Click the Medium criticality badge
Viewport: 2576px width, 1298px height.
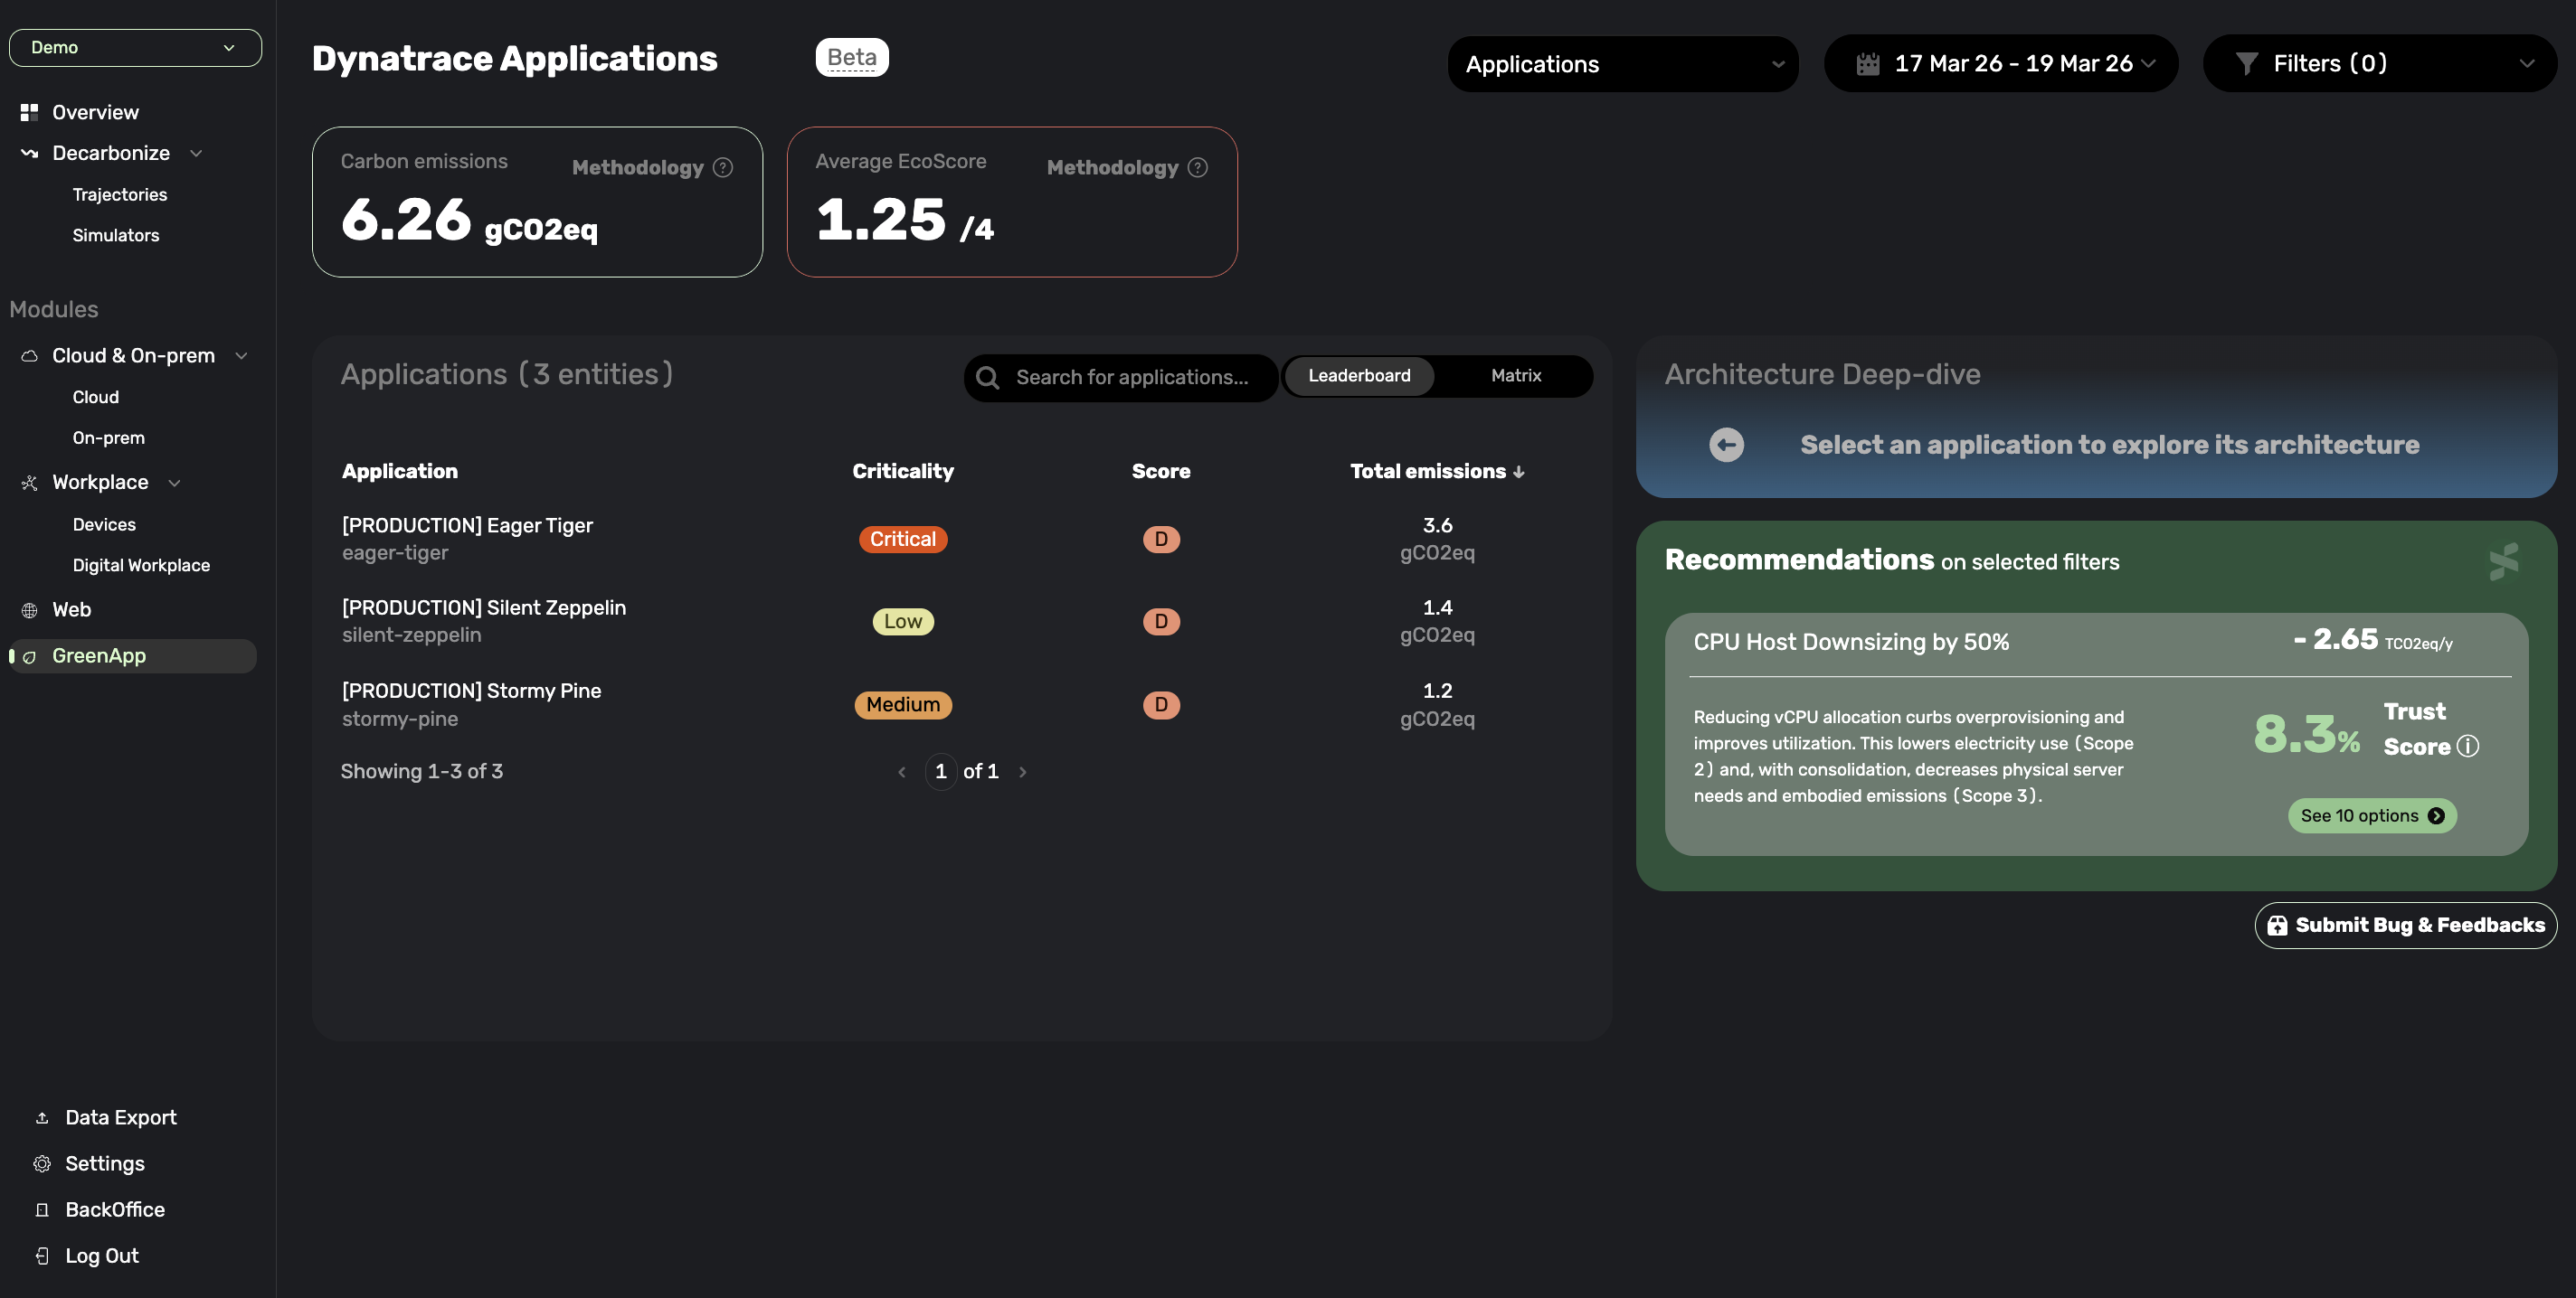coord(903,704)
